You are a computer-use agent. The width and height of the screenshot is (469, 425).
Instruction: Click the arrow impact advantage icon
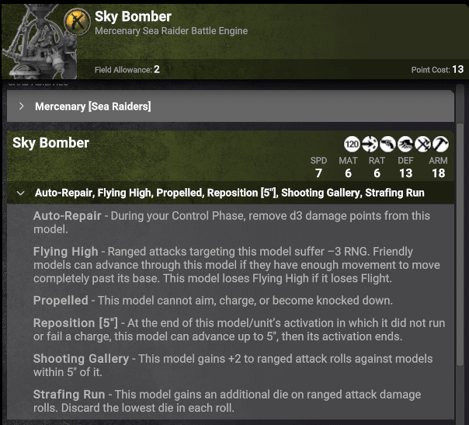tap(370, 144)
